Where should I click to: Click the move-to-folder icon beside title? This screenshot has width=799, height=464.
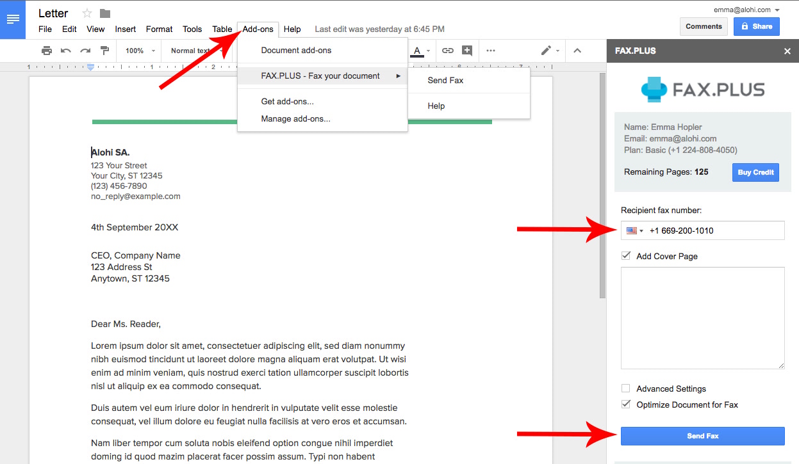click(x=105, y=13)
